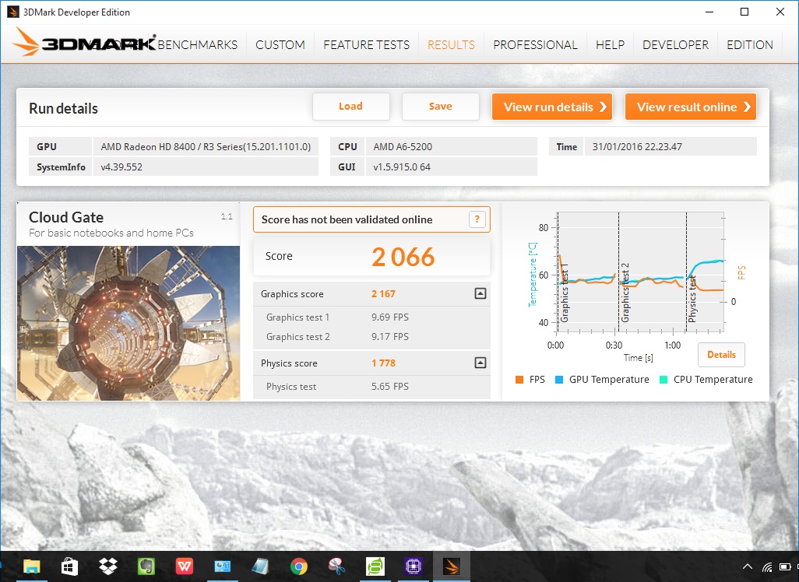
Task: Open File Explorer from the taskbar
Action: point(32,566)
